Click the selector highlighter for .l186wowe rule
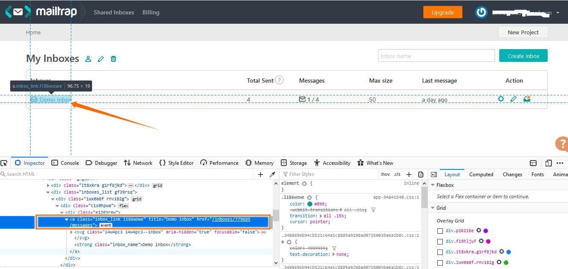This screenshot has height=269, width=568. click(x=309, y=197)
